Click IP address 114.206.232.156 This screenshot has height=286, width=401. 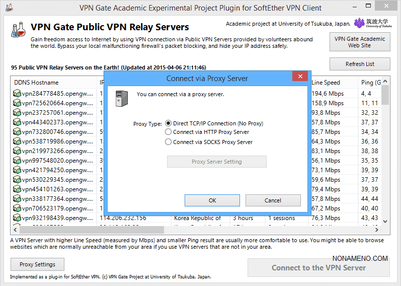(x=123, y=218)
